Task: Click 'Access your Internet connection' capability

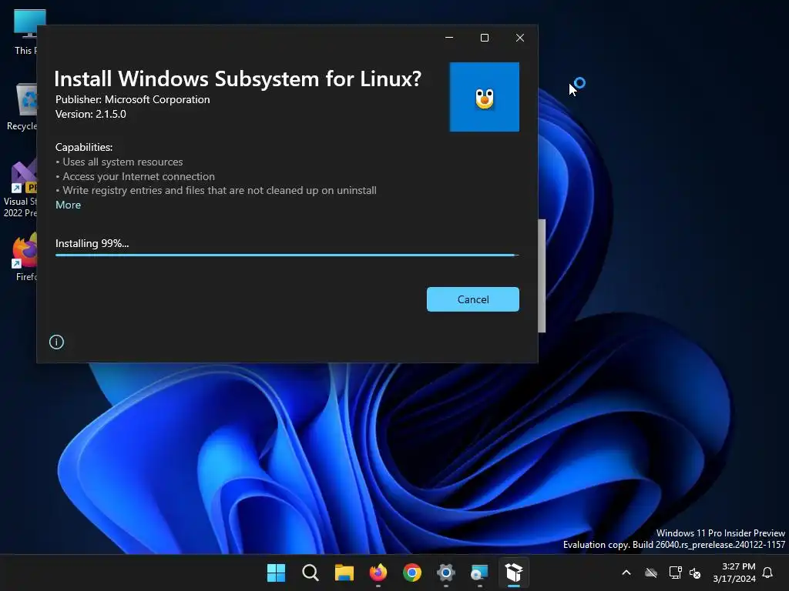Action: [x=135, y=176]
